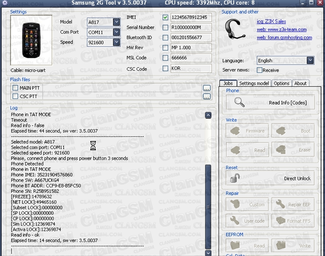325x256 pixels.
Task: Click the MSL Code input field
Action: pos(191,58)
